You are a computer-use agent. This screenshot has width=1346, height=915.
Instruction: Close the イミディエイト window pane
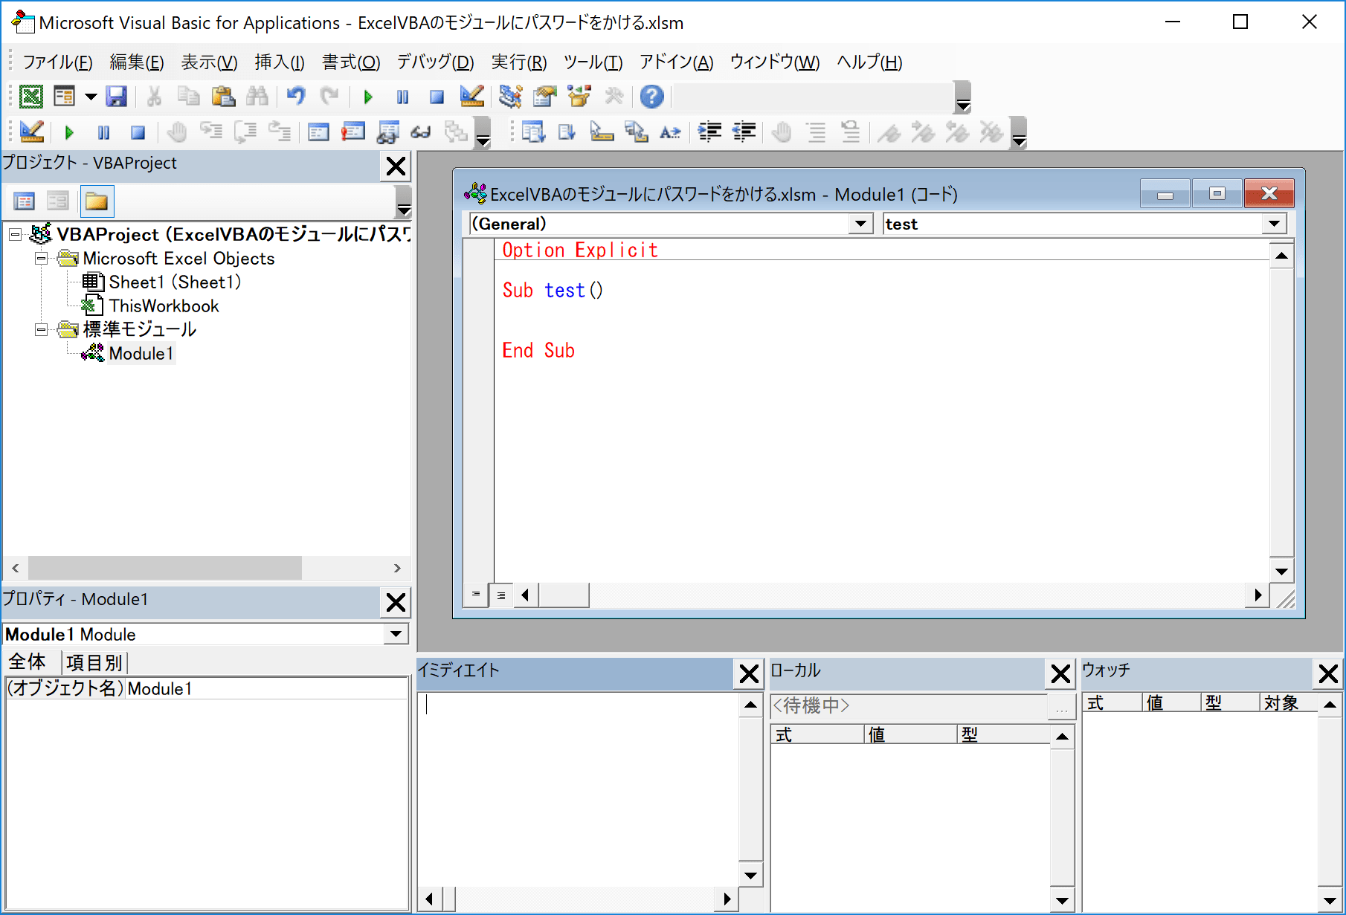[x=749, y=673]
